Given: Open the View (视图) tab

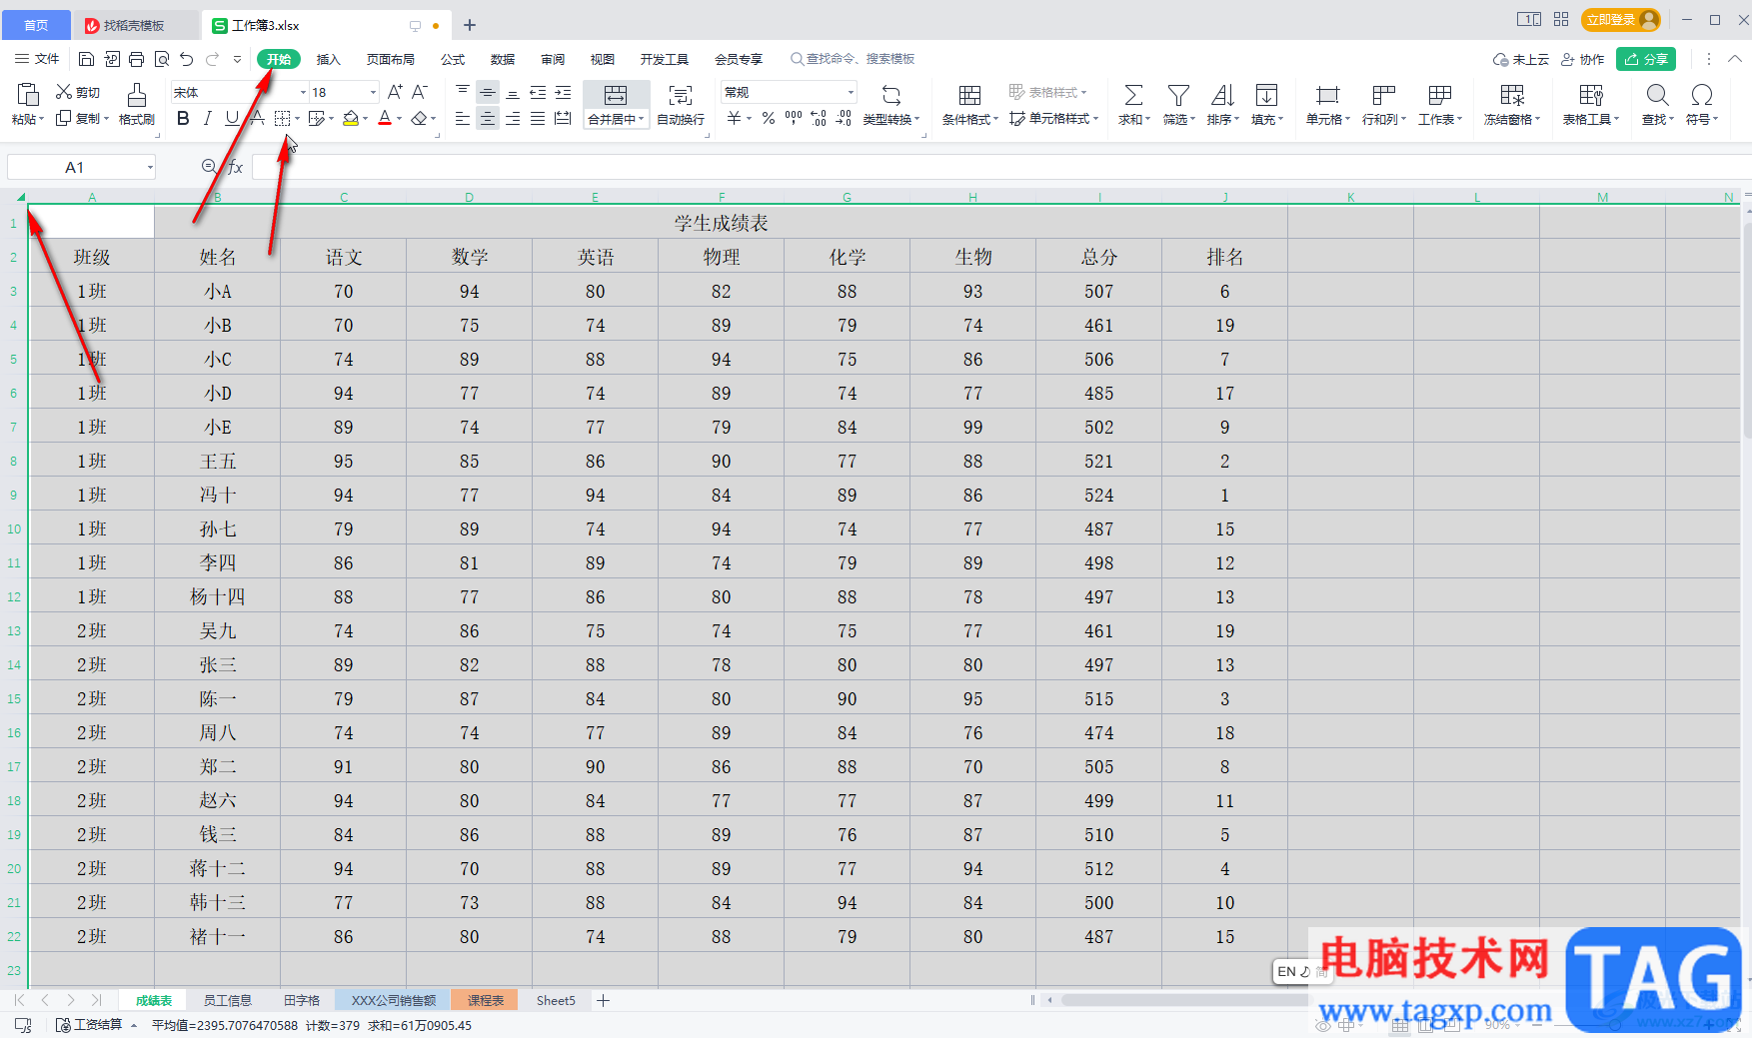Looking at the screenshot, I should click(603, 59).
